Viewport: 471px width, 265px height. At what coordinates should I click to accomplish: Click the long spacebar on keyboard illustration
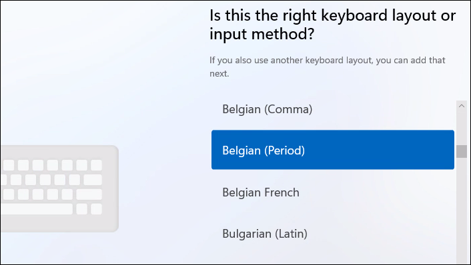[37, 209]
